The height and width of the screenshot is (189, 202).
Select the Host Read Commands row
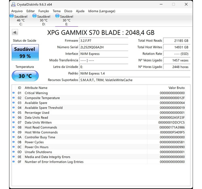(99, 127)
